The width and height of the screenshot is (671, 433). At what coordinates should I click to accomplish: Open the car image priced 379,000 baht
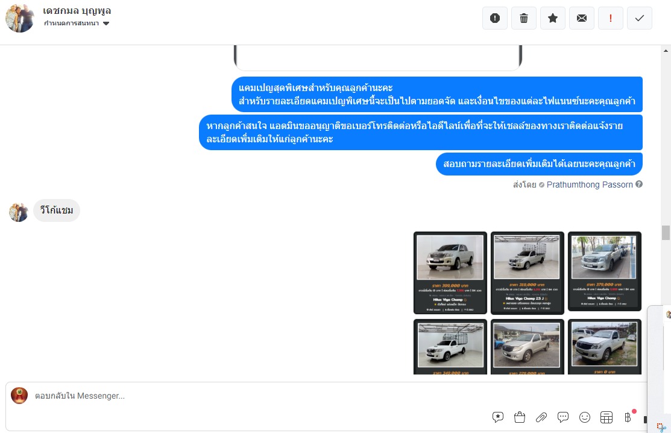604,271
